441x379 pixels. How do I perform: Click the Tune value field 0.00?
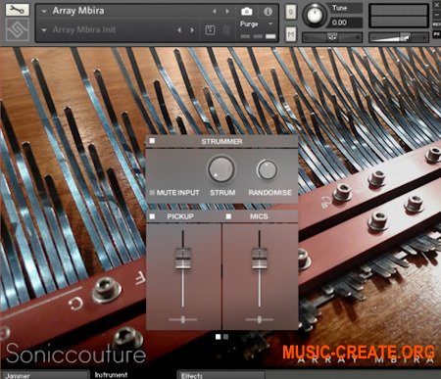tap(345, 23)
